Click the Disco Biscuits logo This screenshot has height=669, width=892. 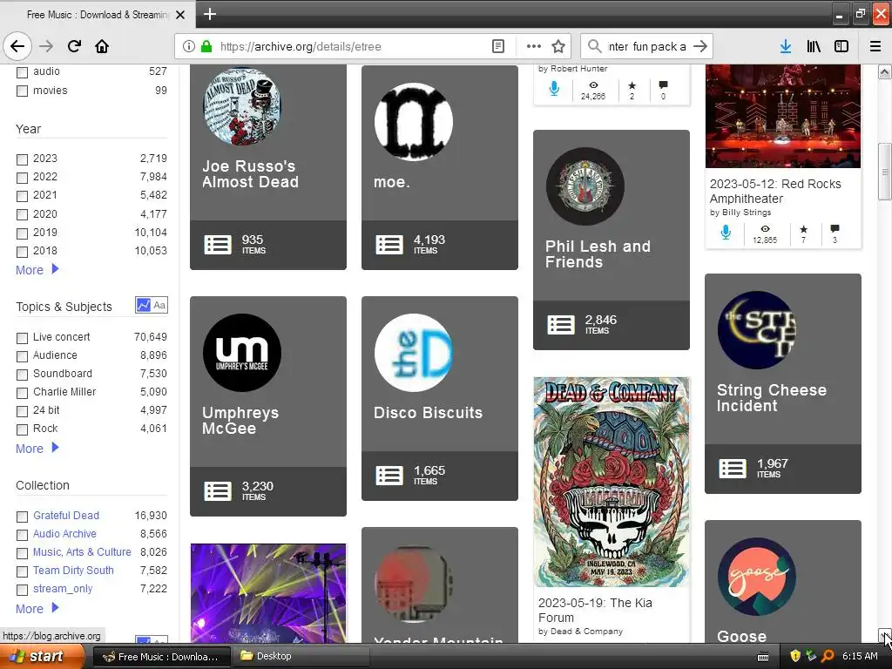(414, 353)
